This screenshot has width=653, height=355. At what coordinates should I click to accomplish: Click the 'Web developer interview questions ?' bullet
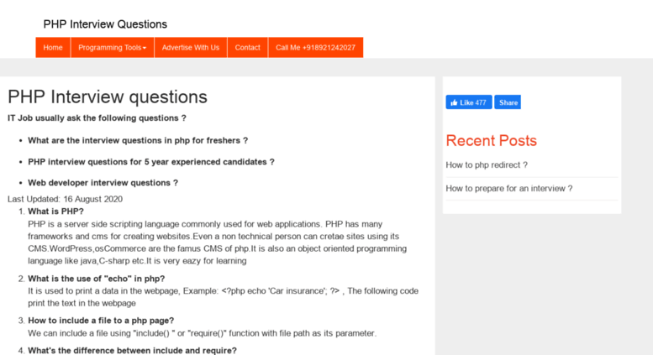[103, 183]
